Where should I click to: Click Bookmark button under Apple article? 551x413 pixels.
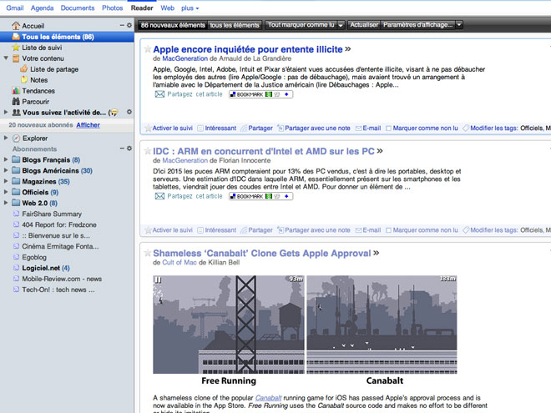[x=260, y=94]
